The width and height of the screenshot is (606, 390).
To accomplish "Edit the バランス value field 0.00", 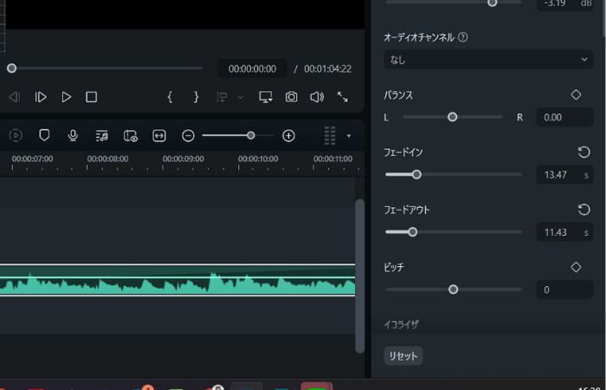I will pyautogui.click(x=564, y=117).
